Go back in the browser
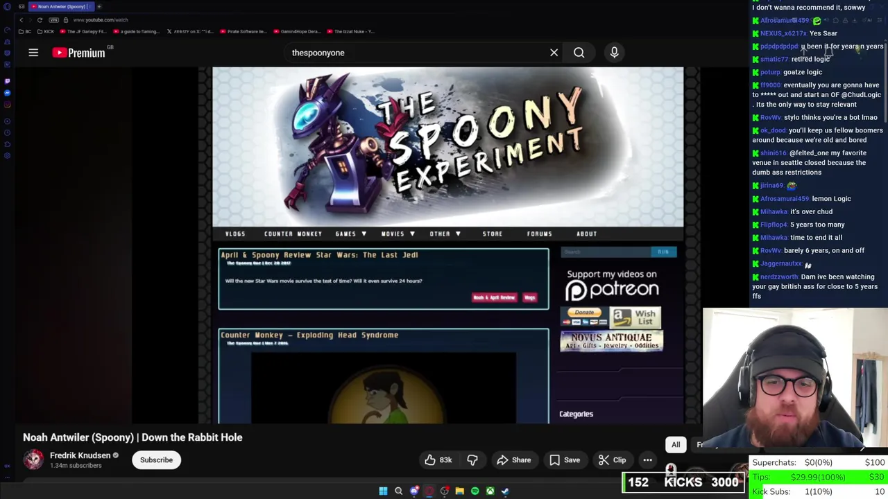Screen dimensions: 888x499 click(21, 20)
